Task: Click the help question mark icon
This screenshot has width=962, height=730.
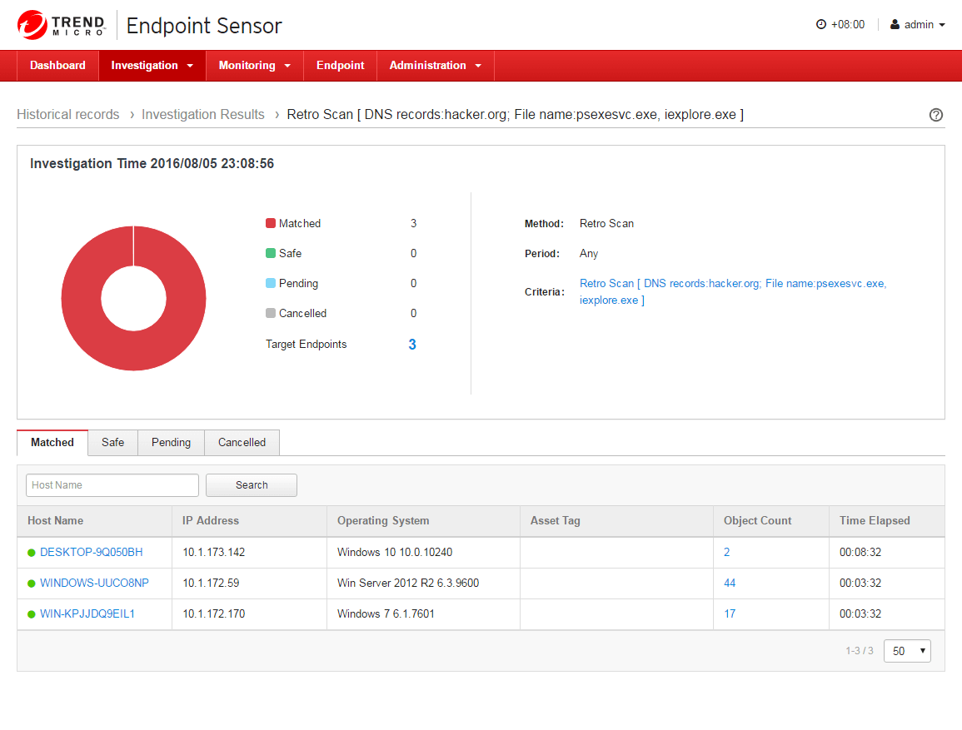Action: tap(935, 115)
